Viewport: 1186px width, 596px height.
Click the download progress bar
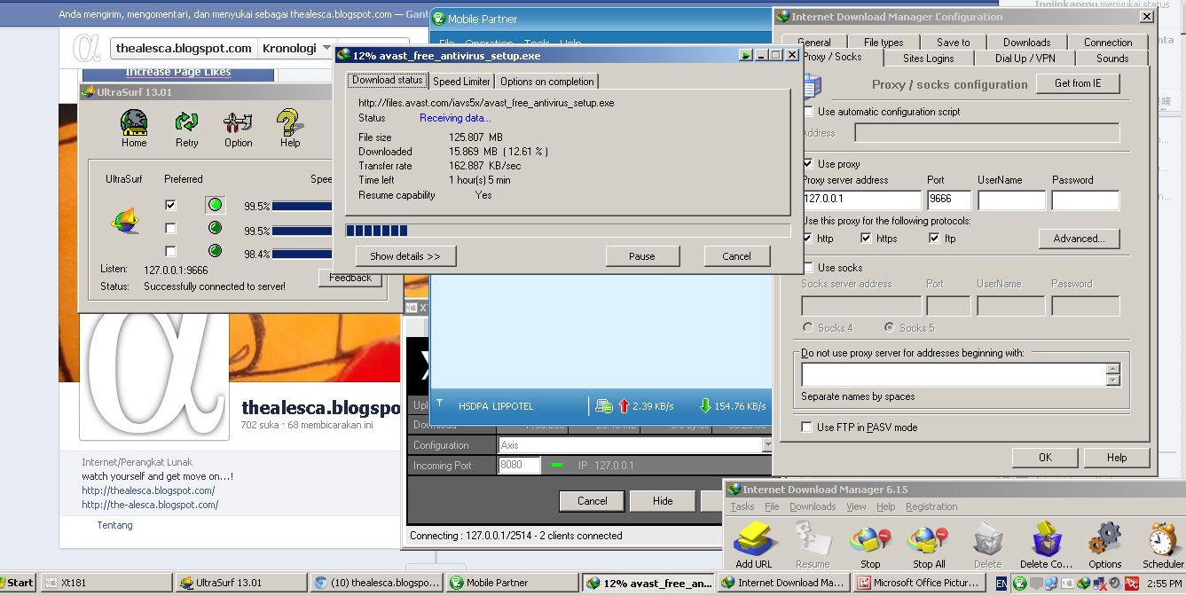coord(568,231)
